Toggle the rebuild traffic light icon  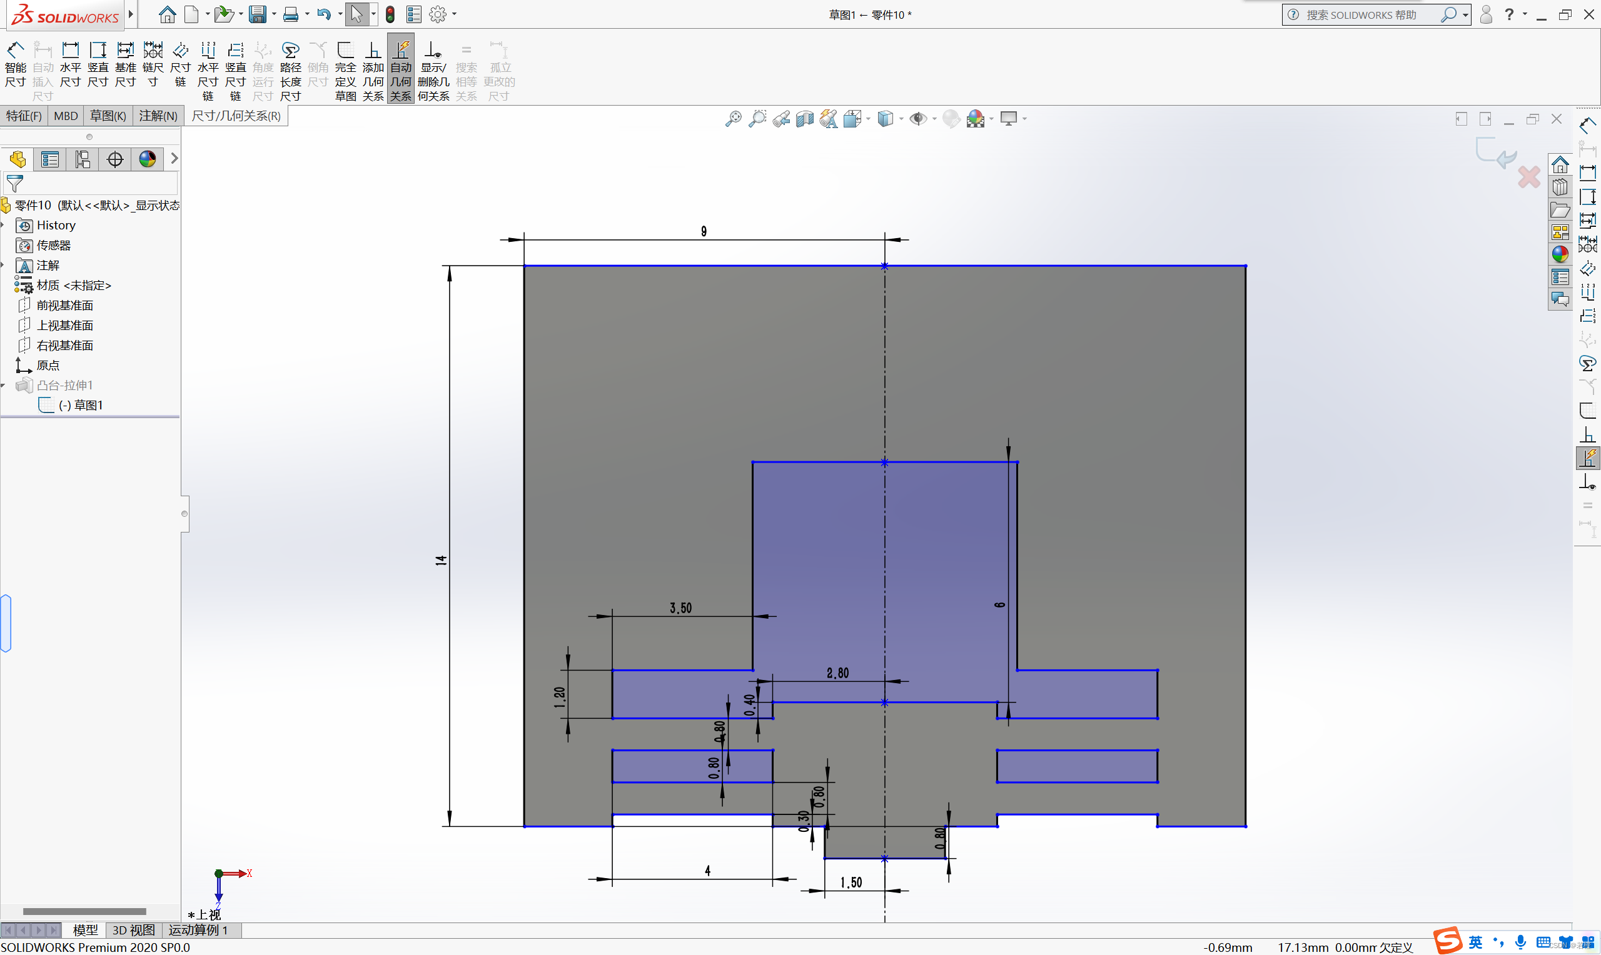coord(390,14)
